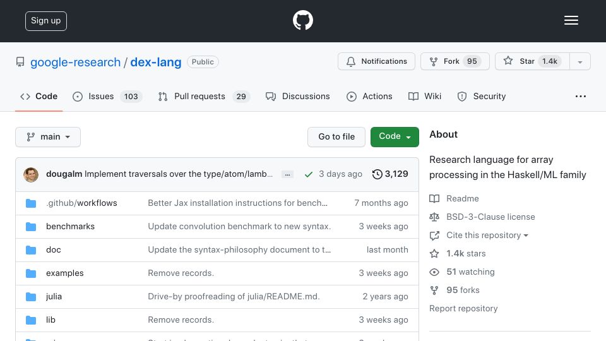Open the main branch dropdown
The height and width of the screenshot is (341, 606).
point(48,137)
